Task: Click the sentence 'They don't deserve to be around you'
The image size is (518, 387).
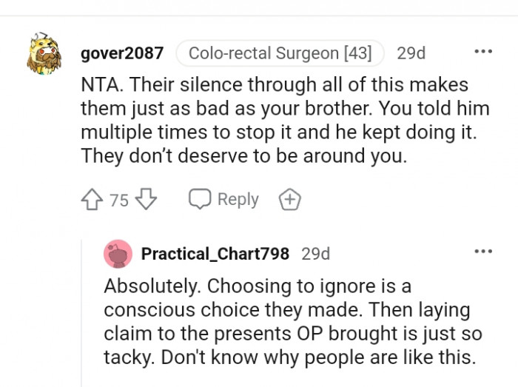Action: click(244, 155)
